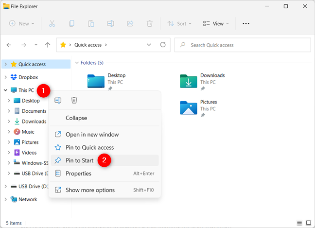Screen dimensions: 315x228
Task: Choose Pin to Quick access
Action: pos(105,147)
